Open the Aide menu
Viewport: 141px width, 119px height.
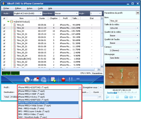[50, 8]
